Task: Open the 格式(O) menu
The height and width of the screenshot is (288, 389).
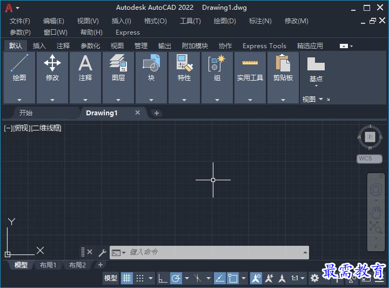Action: click(x=156, y=21)
